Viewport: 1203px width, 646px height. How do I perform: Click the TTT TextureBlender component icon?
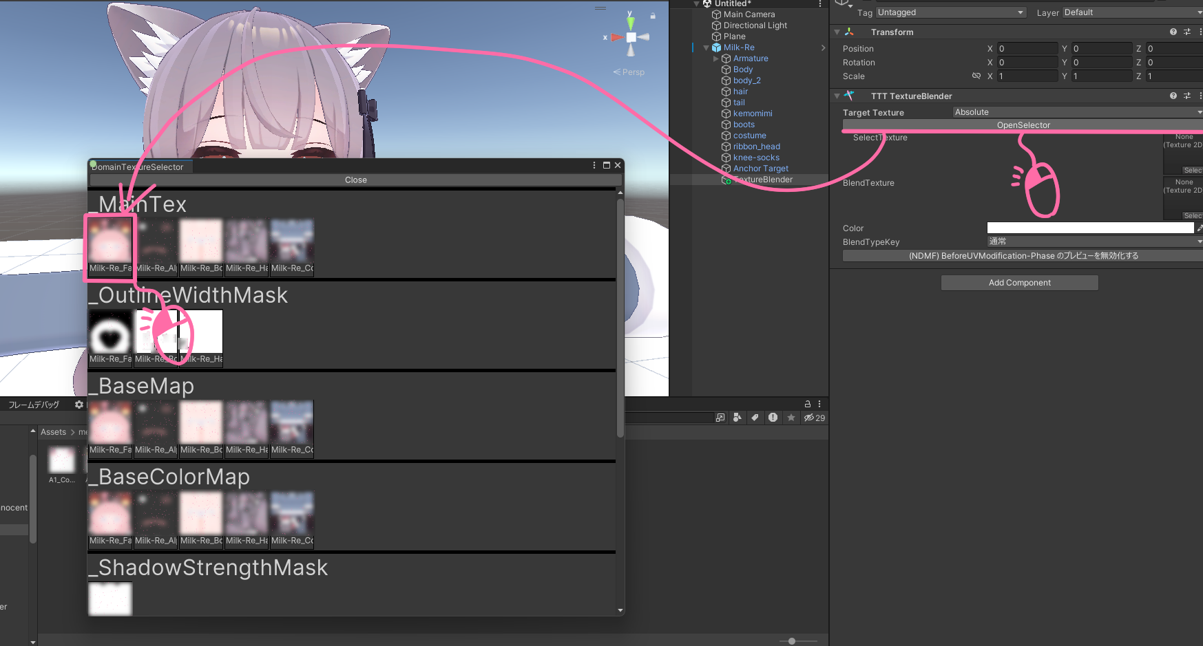tap(849, 96)
